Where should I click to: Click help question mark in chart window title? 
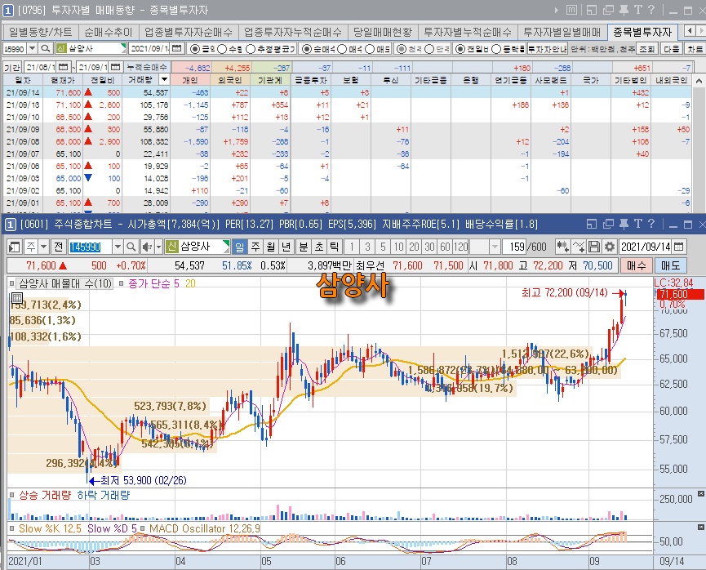tap(651, 224)
